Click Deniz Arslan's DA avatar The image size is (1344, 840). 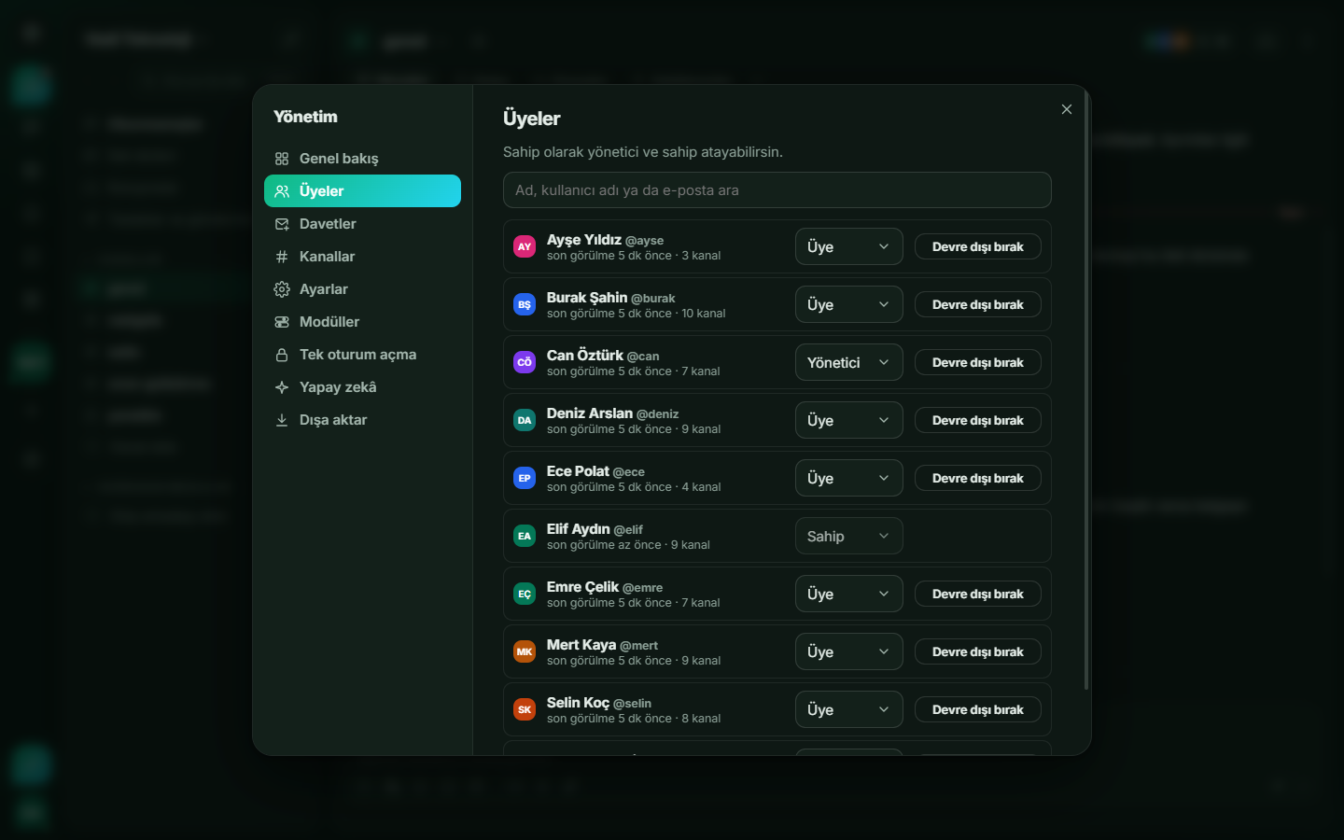coord(525,420)
